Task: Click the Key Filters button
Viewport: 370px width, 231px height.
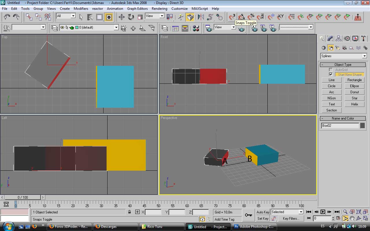Action: [291, 219]
